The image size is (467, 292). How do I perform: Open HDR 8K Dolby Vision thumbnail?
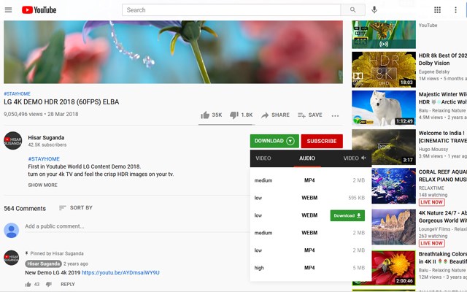coord(384,69)
